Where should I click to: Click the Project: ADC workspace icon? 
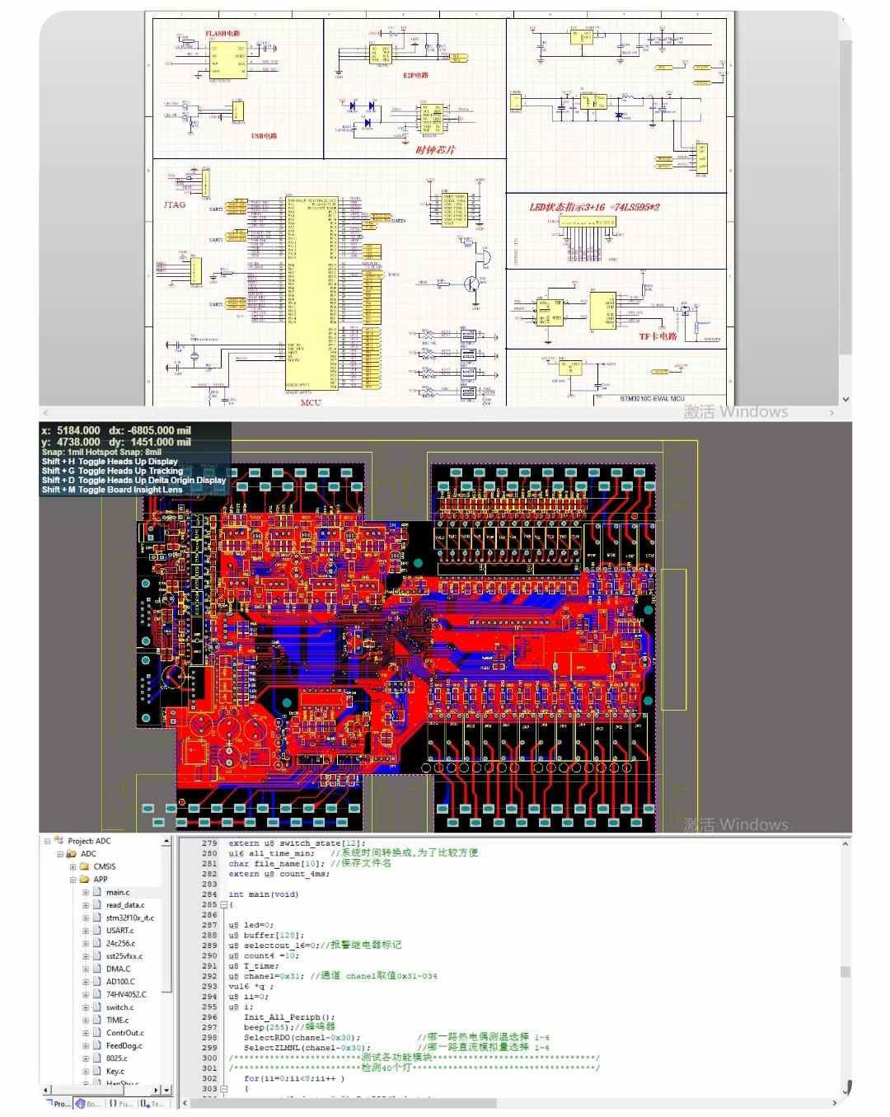coord(59,841)
